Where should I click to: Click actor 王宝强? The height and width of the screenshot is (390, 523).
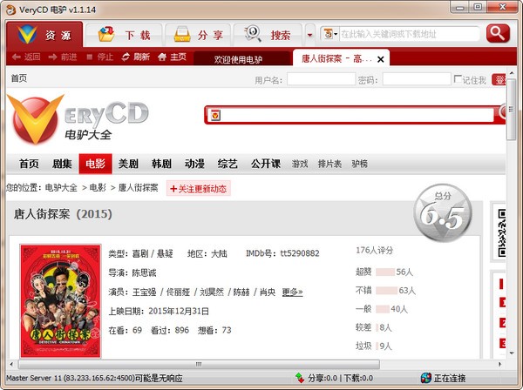pos(144,292)
